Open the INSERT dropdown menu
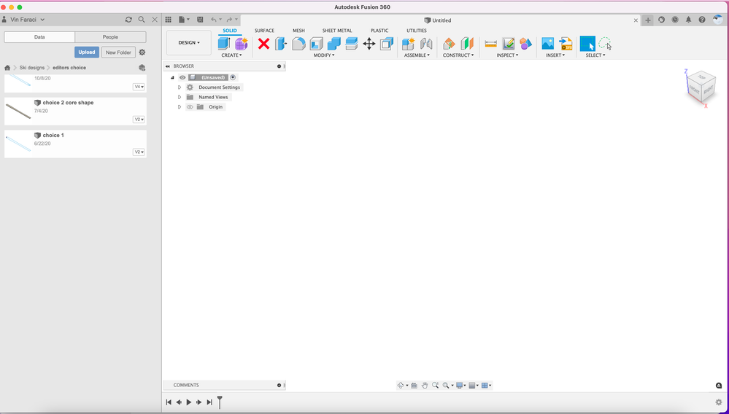The image size is (729, 414). [x=555, y=55]
